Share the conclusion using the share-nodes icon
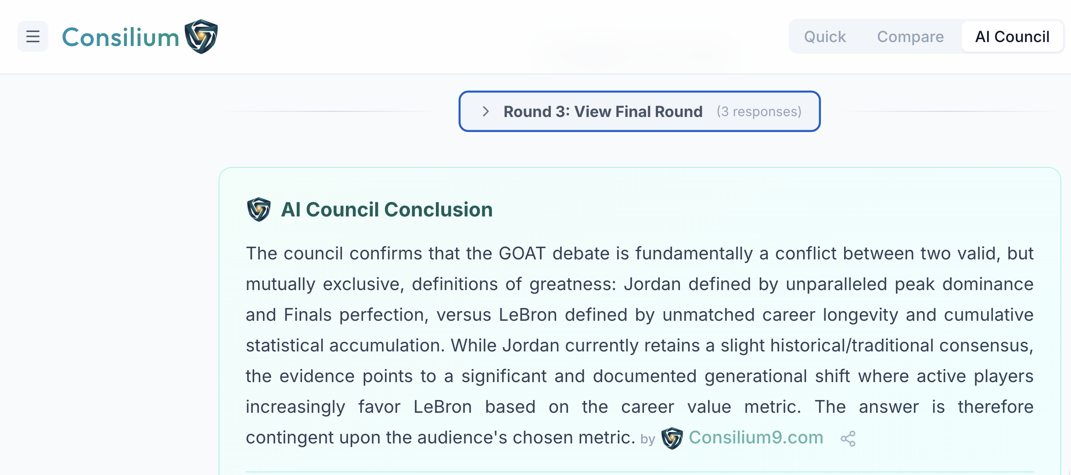The height and width of the screenshot is (475, 1071). pyautogui.click(x=847, y=438)
